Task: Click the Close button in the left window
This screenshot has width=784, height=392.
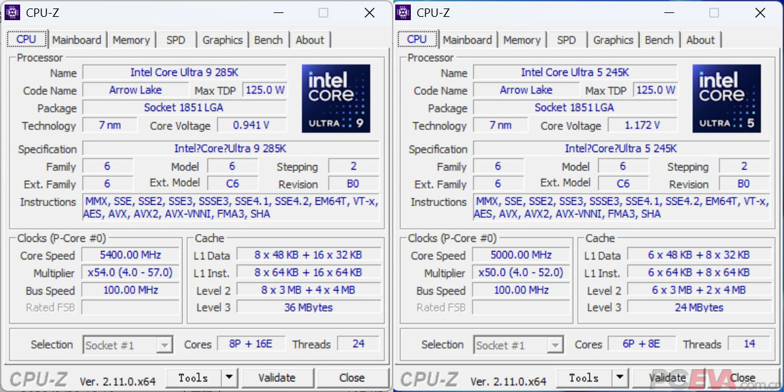Action: pos(352,378)
